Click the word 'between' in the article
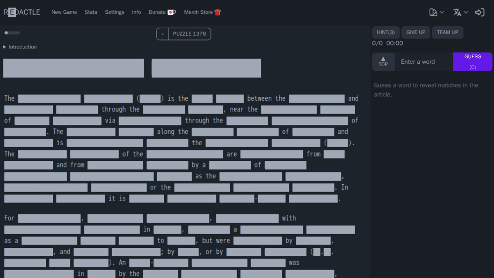Image resolution: width=494 pixels, height=278 pixels. (259, 99)
